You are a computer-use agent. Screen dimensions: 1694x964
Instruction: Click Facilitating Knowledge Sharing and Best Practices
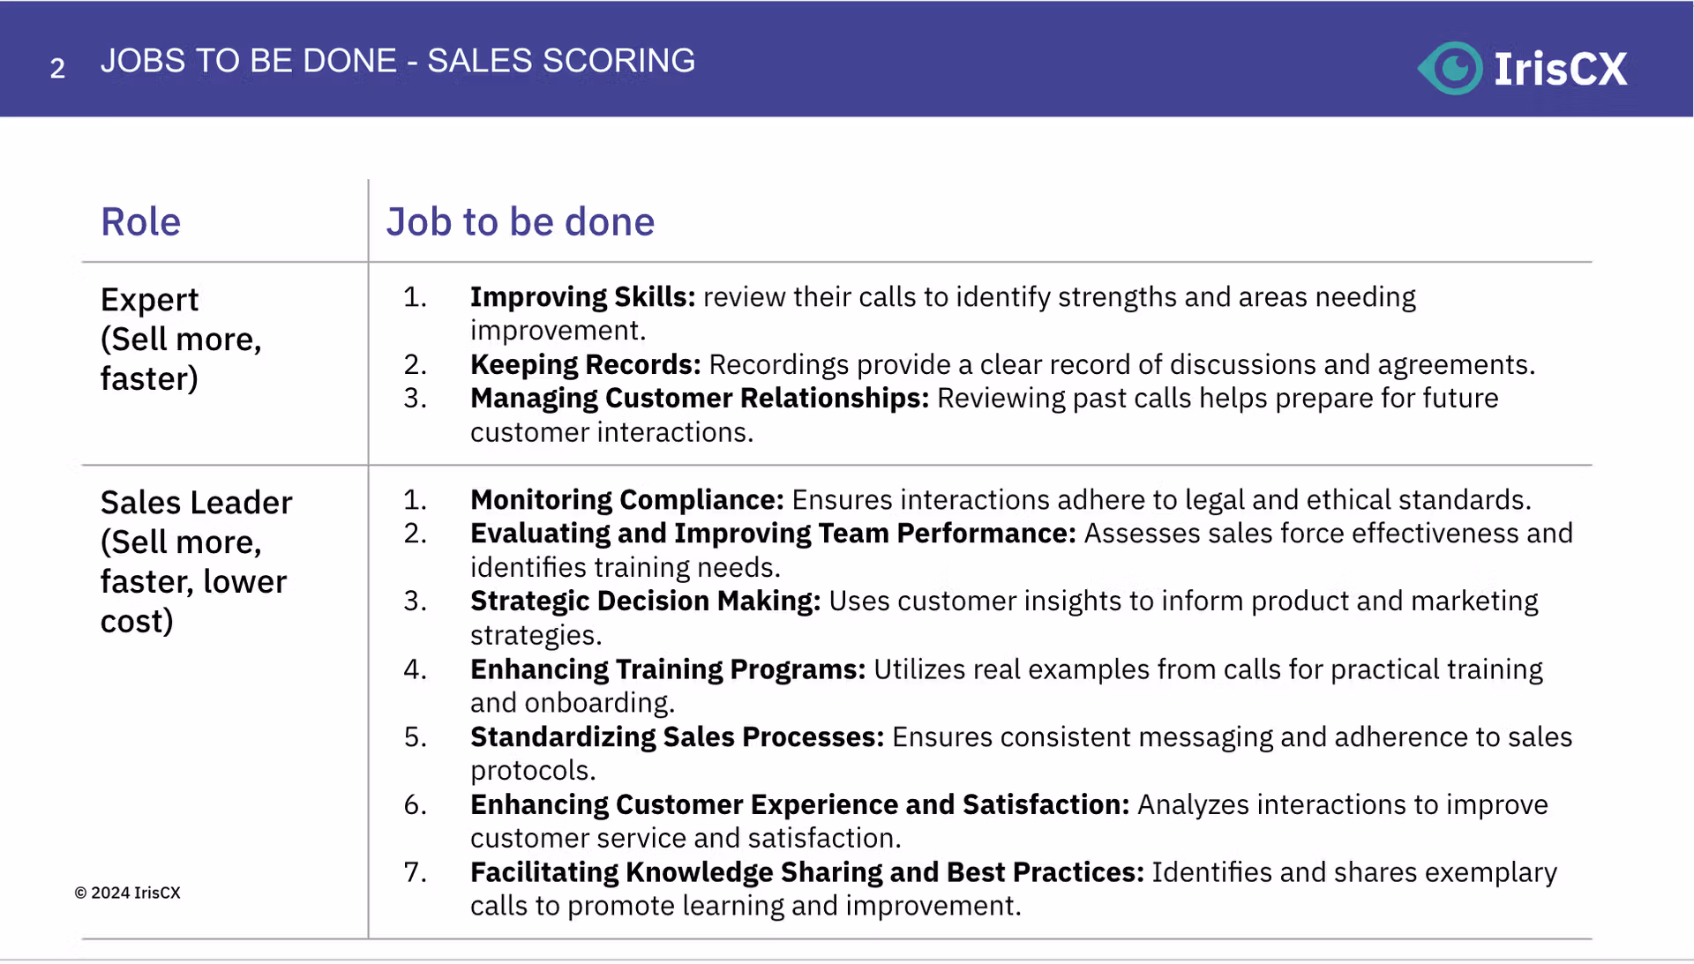(806, 872)
